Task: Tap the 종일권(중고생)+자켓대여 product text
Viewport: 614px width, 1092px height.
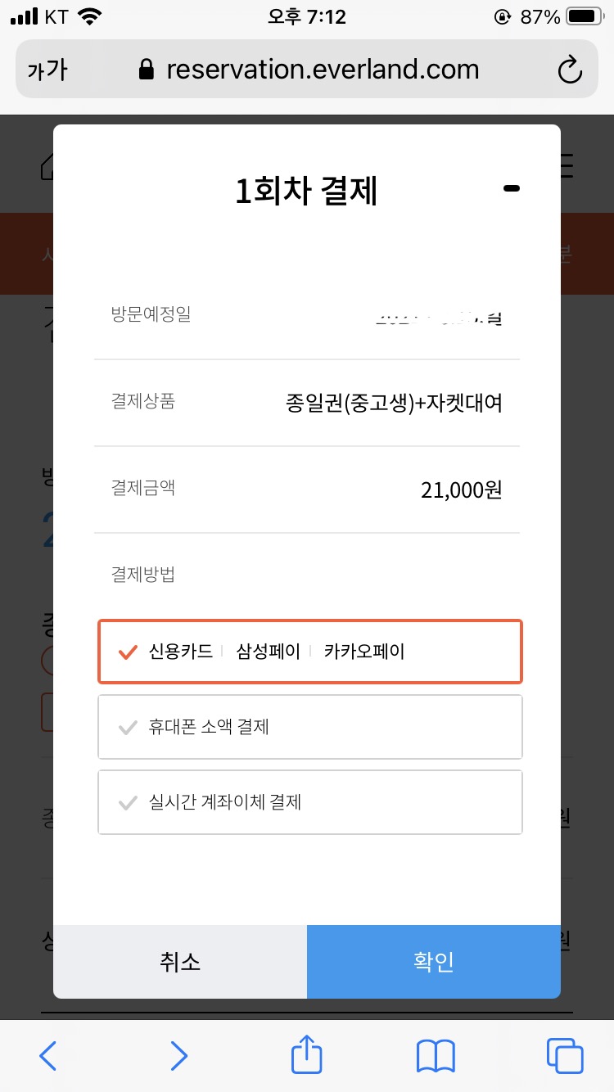Action: 394,403
